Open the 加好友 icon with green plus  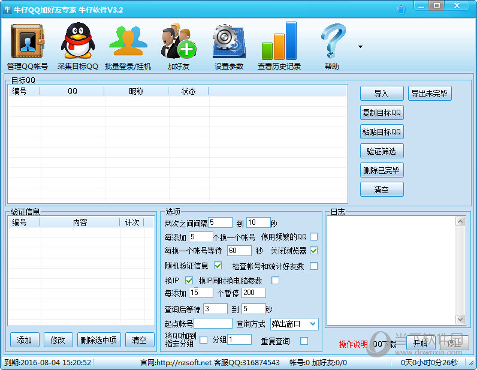179,46
